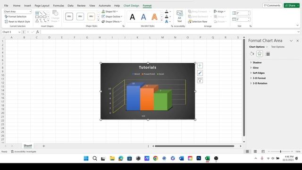This screenshot has height=170, width=302.
Task: Open the Format Chart Area pane options chevron
Action: (291, 41)
